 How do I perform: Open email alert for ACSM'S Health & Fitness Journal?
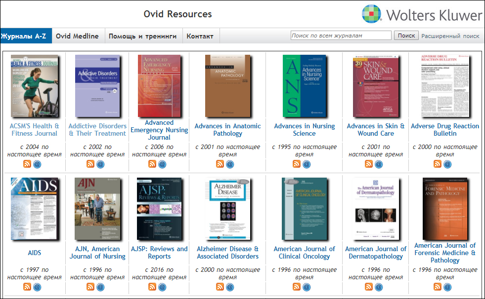tap(37, 163)
